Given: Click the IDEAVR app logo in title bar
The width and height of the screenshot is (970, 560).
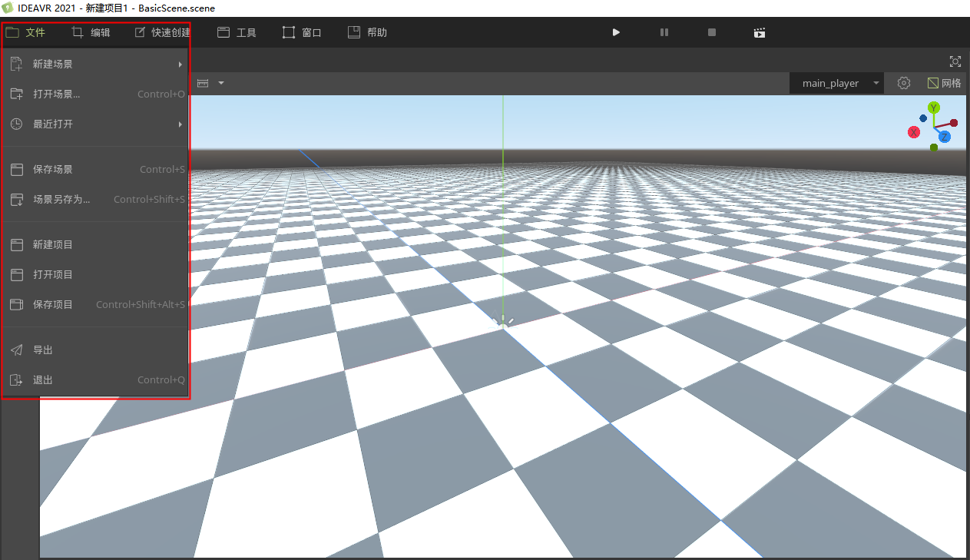Looking at the screenshot, I should click(x=8, y=8).
